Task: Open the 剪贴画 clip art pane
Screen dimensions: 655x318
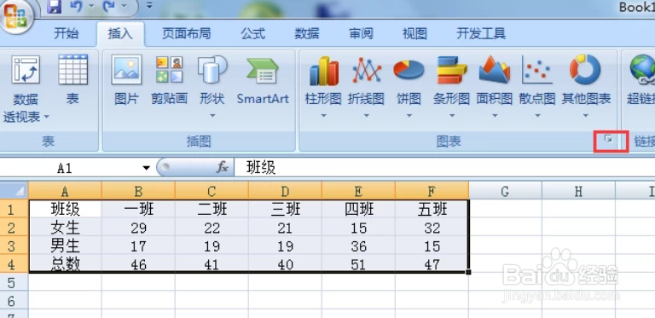Action: [169, 79]
